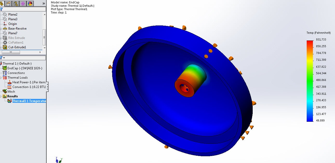The image size is (335, 163).
Task: Click the 'Study name: Thermal 1(-Default-)' annotation
Action: pyautogui.click(x=72, y=6)
